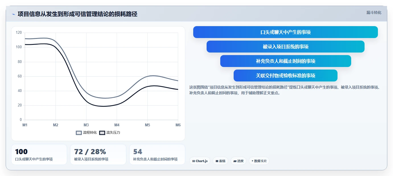This screenshot has height=176, width=393.
Task: Click the M4 axis label
Action: click(x=117, y=125)
